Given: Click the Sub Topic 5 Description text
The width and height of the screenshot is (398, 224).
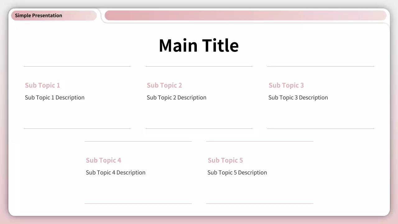Looking at the screenshot, I should click(237, 172).
